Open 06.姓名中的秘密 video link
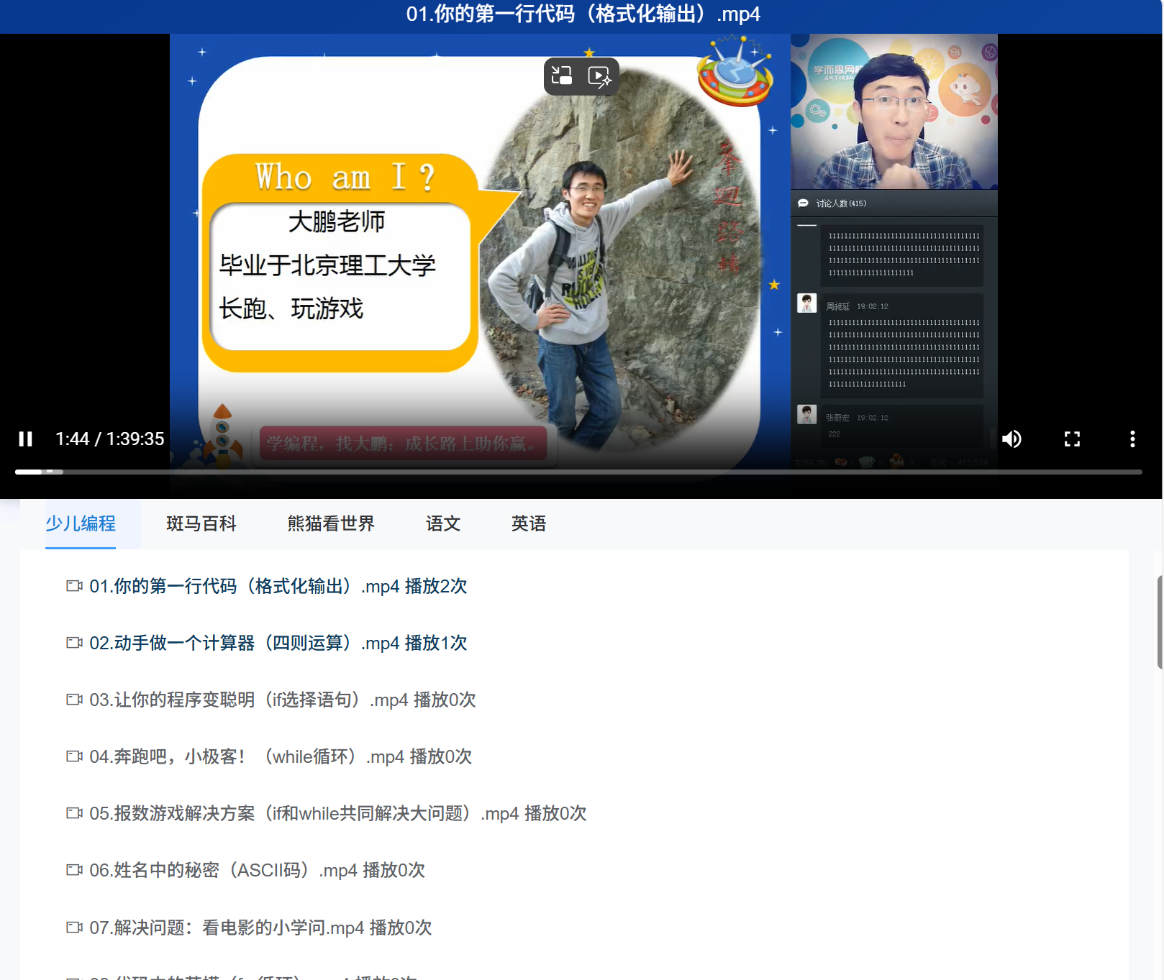1164x980 pixels. click(x=258, y=870)
